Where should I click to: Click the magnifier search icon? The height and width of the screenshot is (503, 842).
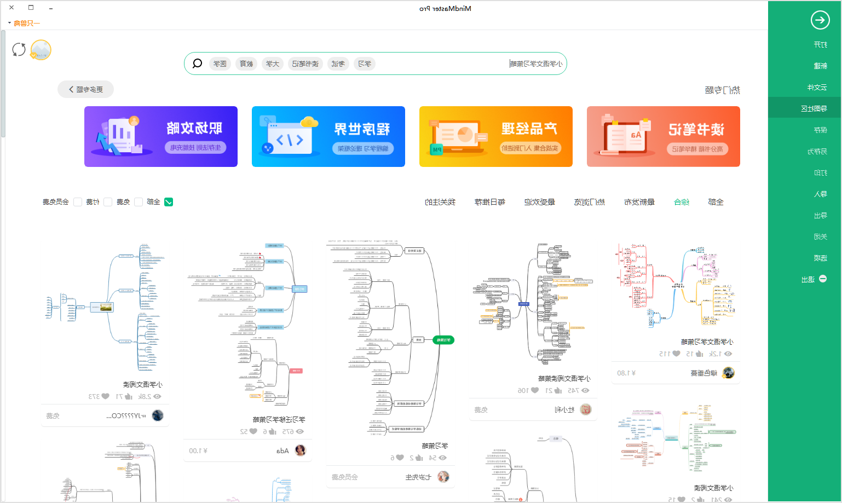[x=198, y=63]
